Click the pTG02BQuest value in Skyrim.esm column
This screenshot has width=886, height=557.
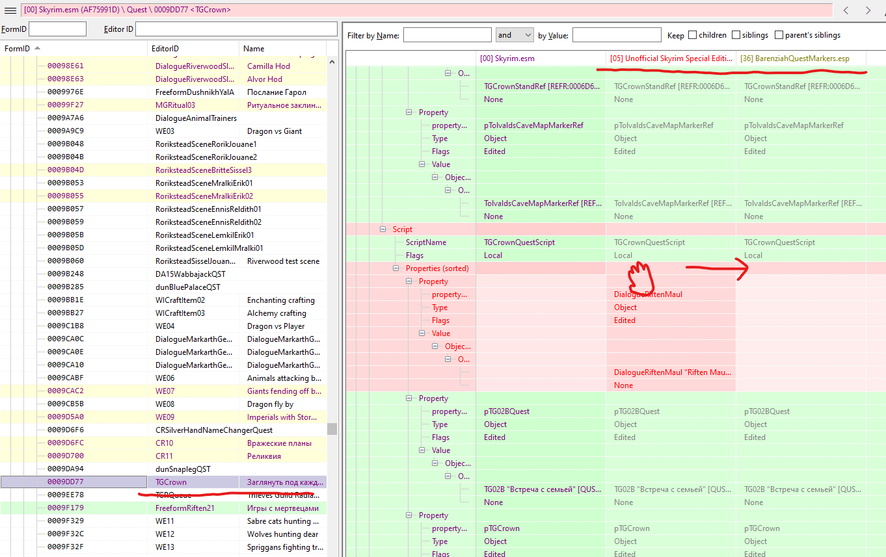point(507,411)
